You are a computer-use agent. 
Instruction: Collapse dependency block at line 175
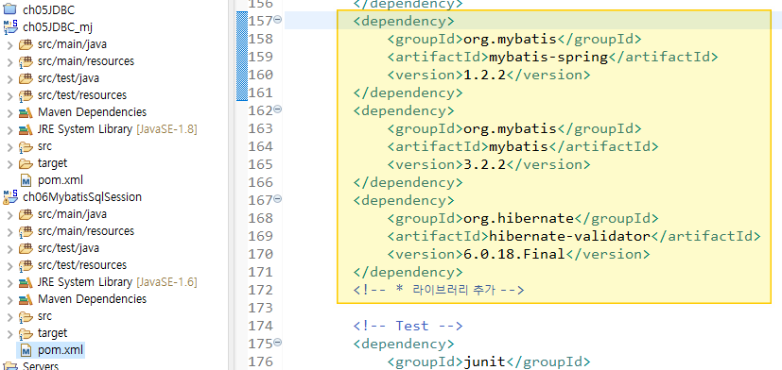(278, 343)
